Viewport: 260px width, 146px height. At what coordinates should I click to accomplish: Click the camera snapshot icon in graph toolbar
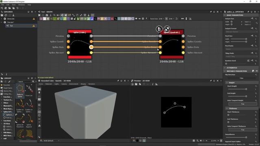(x=47, y=15)
